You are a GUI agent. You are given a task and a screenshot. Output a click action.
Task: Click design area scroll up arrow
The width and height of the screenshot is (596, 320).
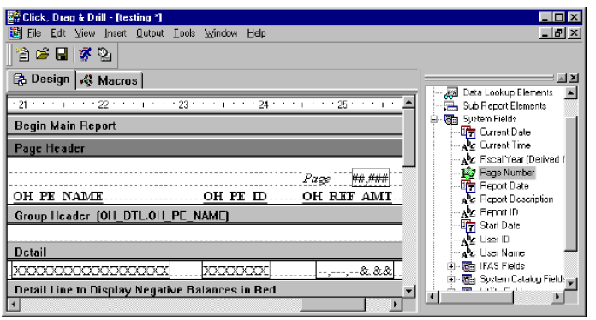[408, 102]
